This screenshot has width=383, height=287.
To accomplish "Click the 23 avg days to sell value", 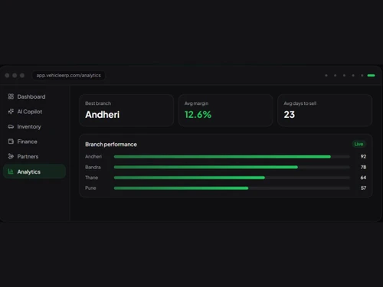I will [x=290, y=115].
